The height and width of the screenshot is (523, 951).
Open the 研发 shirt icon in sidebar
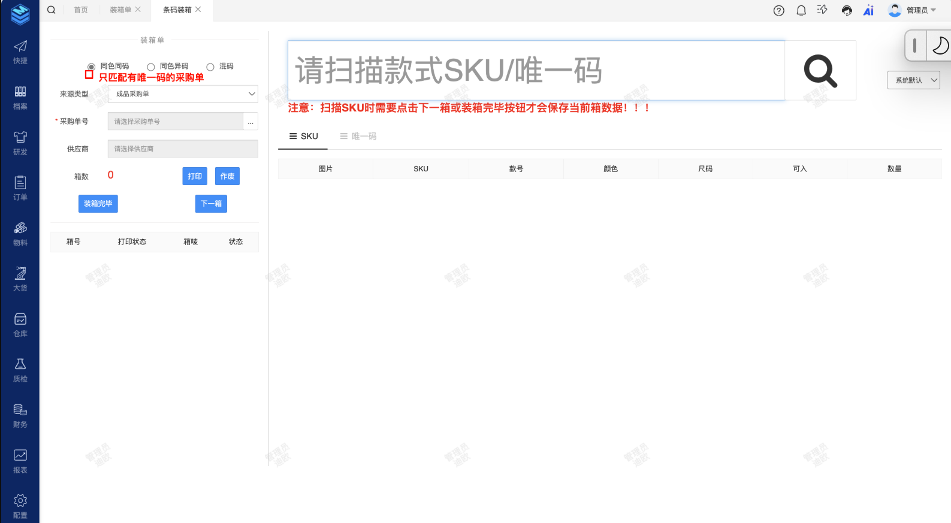click(x=20, y=143)
